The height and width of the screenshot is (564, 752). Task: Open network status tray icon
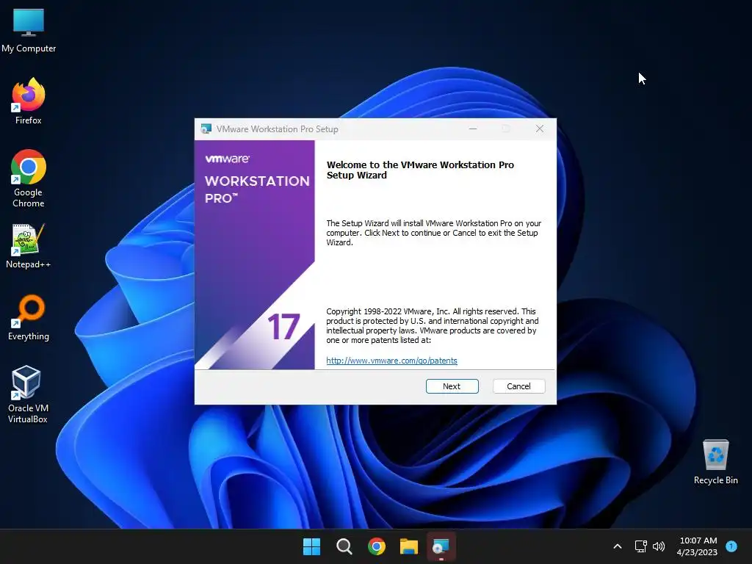(640, 546)
